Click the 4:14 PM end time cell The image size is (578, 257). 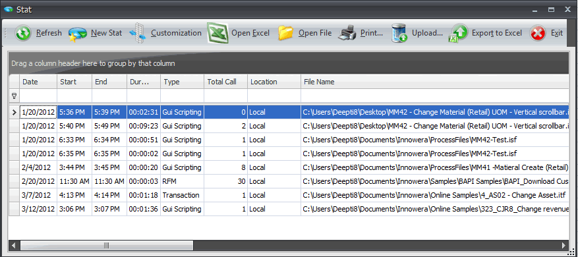(x=109, y=195)
